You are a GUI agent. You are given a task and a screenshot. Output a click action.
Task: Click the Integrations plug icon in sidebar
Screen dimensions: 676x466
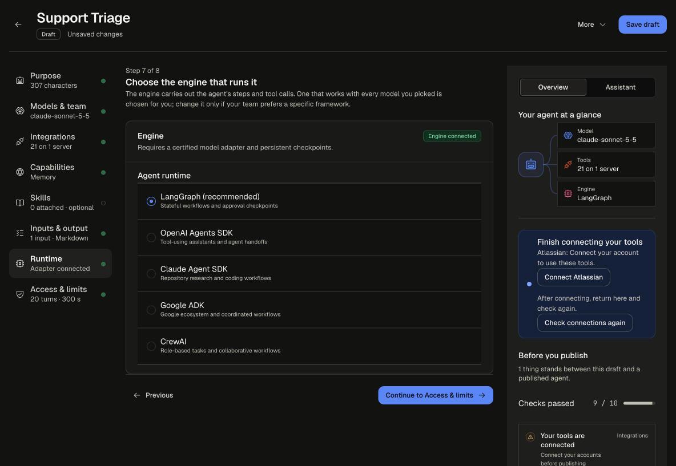[20, 141]
